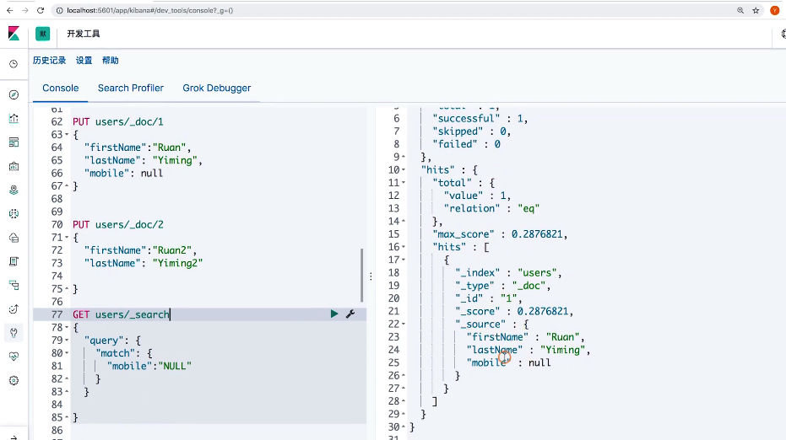The width and height of the screenshot is (786, 440).
Task: Open Management gear icon in sidebar
Action: 14,380
